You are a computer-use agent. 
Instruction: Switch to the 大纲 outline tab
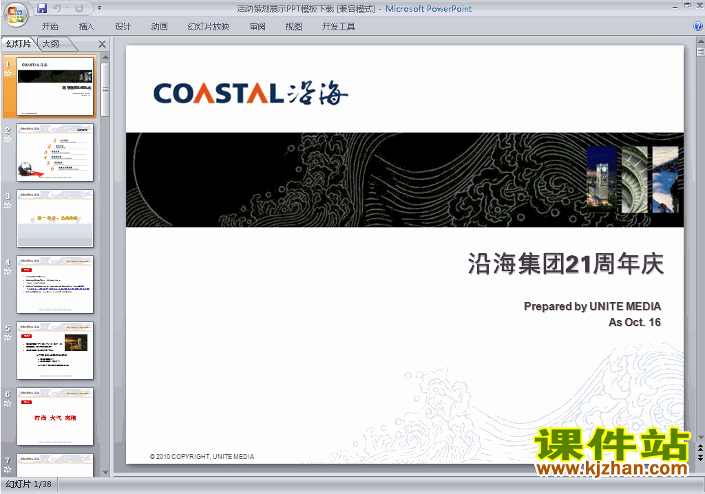coord(50,43)
